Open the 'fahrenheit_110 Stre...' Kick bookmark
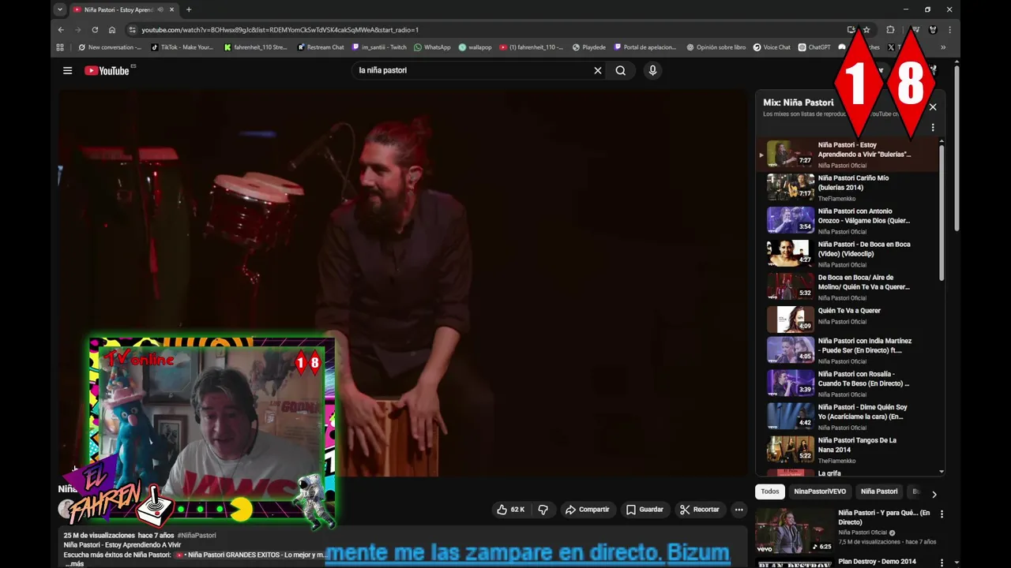 coord(255,47)
